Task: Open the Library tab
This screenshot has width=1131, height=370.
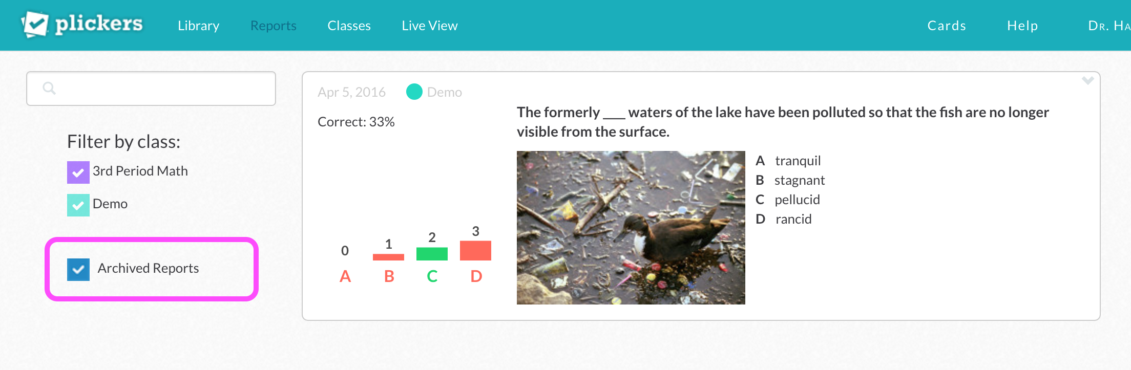Action: [x=198, y=26]
